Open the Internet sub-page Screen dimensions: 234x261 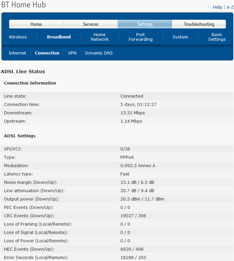(x=17, y=53)
